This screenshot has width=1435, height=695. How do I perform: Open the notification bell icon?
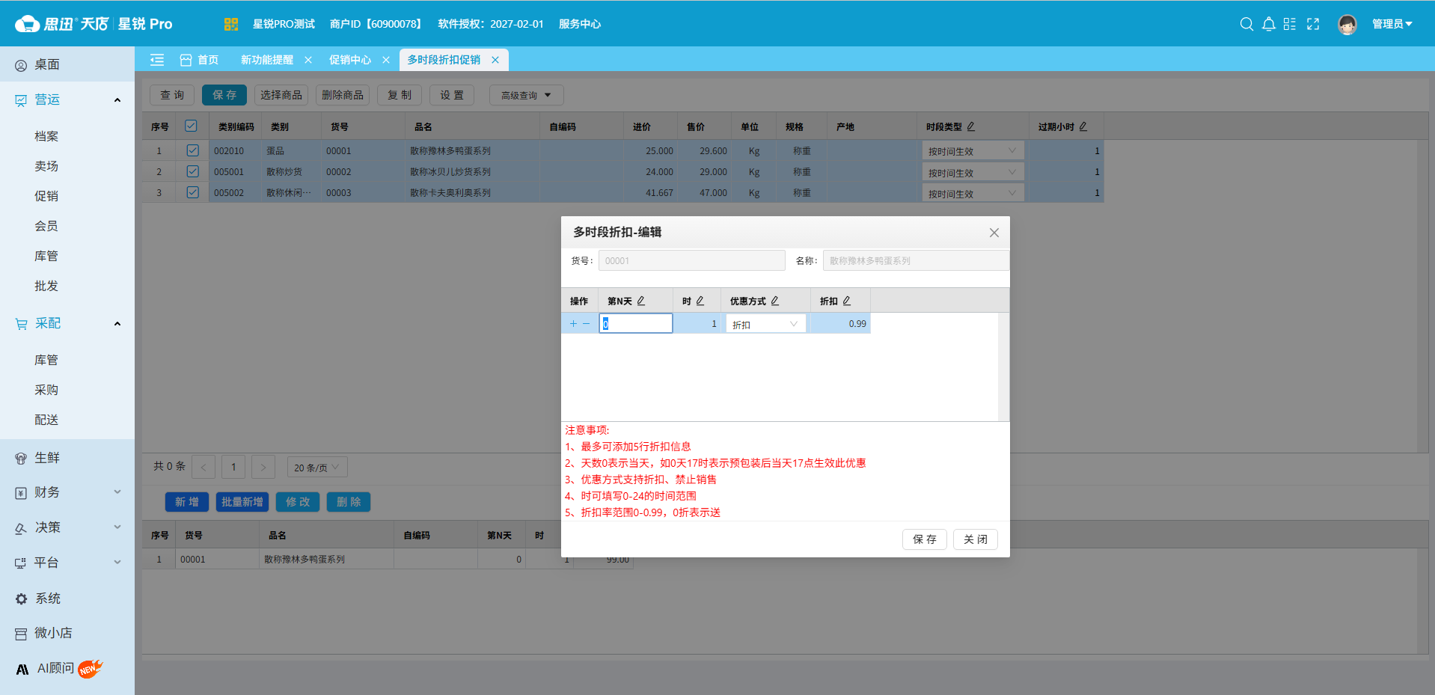[1268, 24]
